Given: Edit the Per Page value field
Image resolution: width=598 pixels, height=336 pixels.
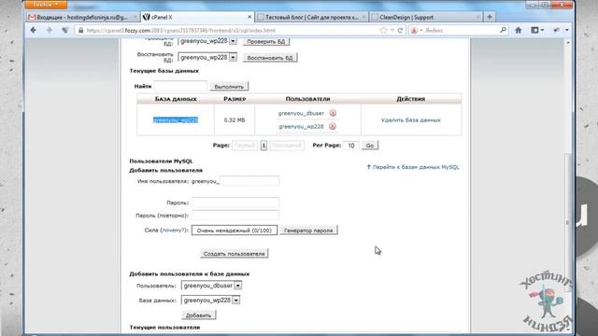Looking at the screenshot, I should coord(351,146).
